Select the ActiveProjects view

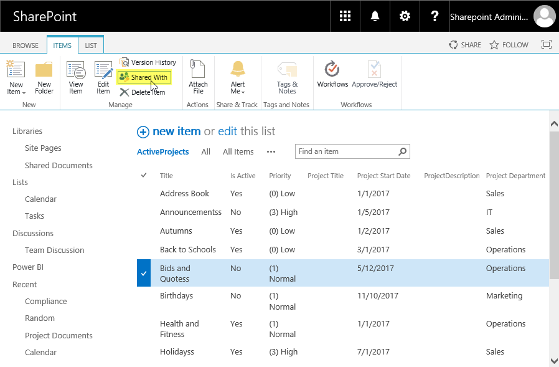click(163, 152)
